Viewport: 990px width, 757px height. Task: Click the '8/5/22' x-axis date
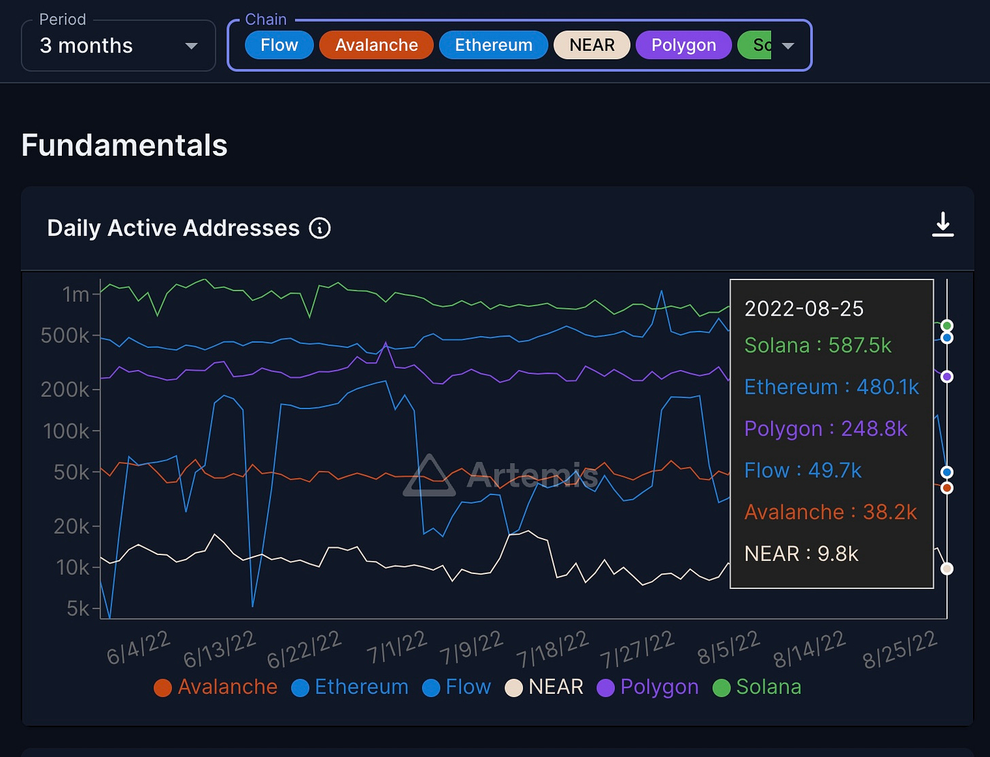click(728, 648)
